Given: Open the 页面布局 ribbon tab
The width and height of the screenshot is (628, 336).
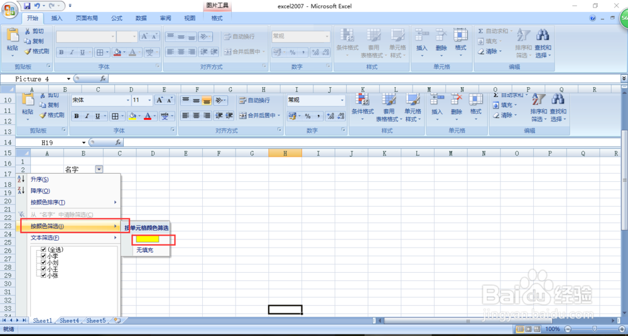Looking at the screenshot, I should tap(87, 18).
